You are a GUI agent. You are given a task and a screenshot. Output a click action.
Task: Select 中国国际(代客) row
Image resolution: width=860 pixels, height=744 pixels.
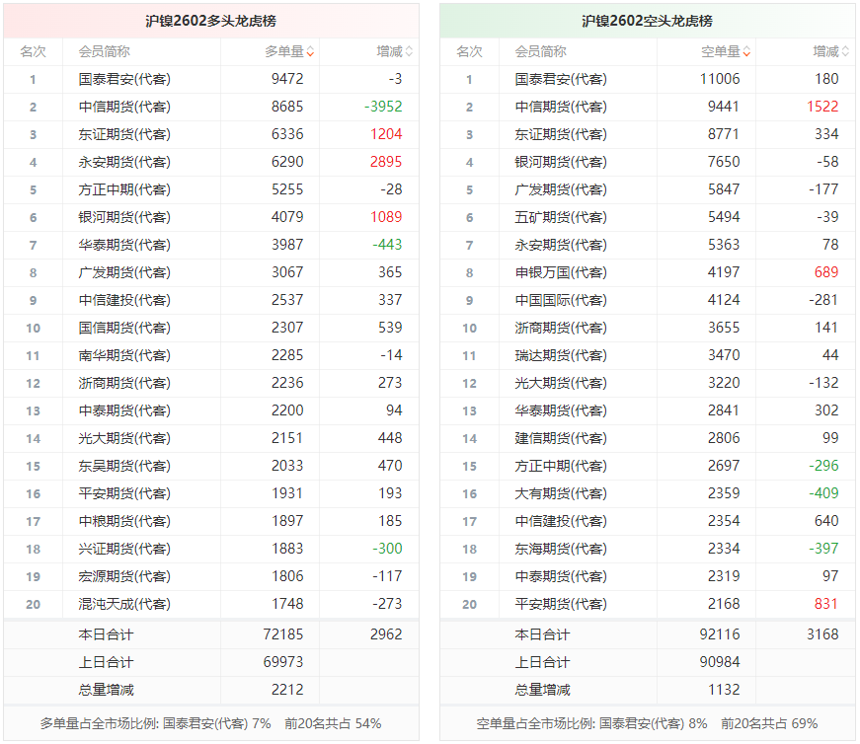point(647,300)
